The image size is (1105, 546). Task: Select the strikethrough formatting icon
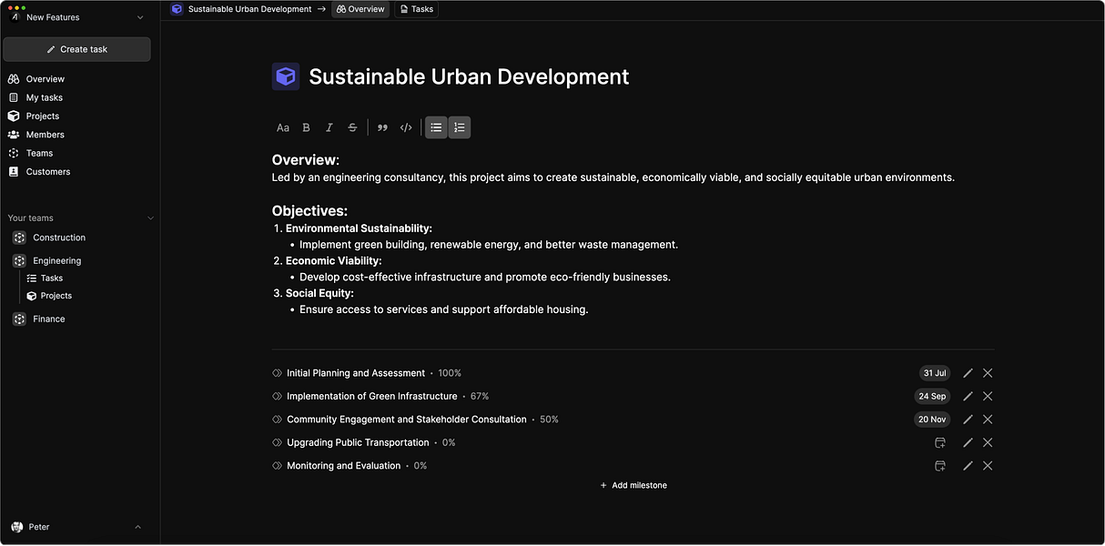click(x=353, y=127)
